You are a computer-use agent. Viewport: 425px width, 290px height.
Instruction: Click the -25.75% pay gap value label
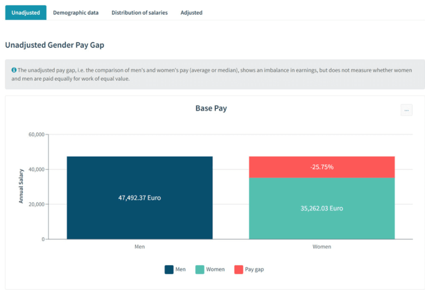[322, 166]
